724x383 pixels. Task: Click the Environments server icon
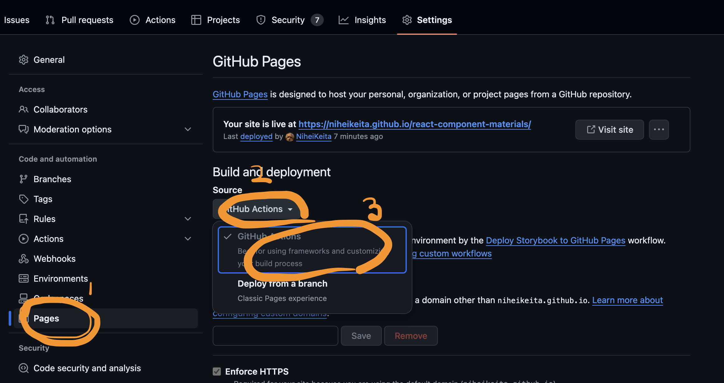click(24, 279)
